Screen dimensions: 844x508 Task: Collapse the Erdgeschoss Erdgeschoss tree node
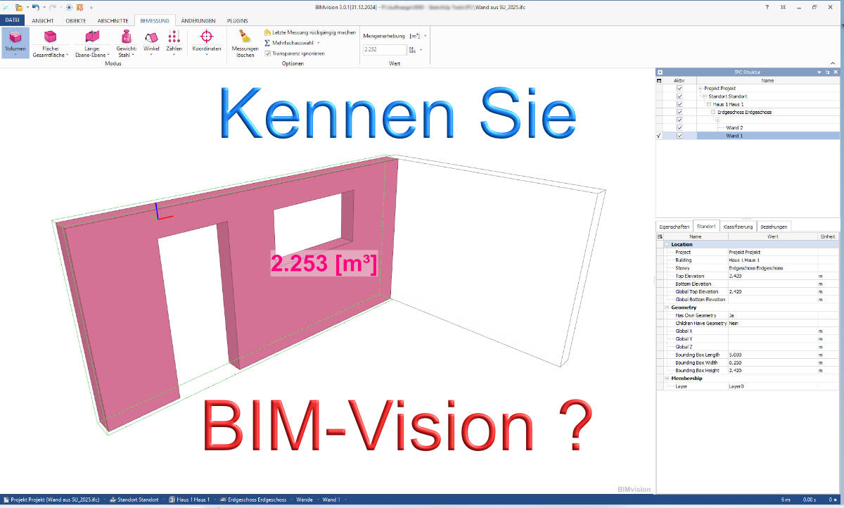tap(713, 112)
